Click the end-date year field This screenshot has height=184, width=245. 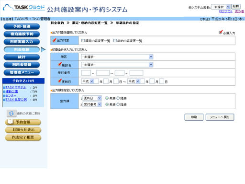(x=143, y=81)
